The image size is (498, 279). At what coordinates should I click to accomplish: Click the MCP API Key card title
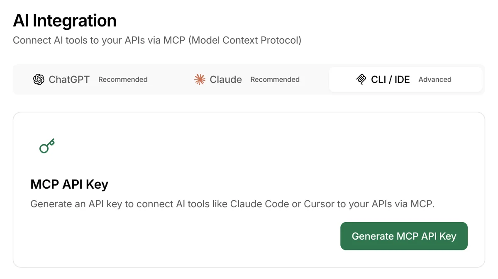pos(69,184)
